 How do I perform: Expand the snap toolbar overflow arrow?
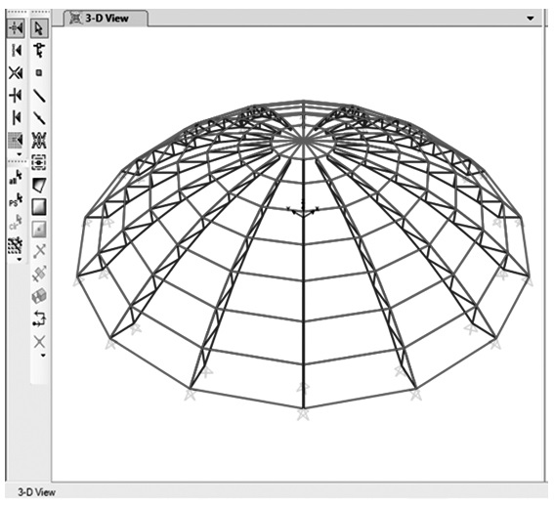(x=20, y=154)
